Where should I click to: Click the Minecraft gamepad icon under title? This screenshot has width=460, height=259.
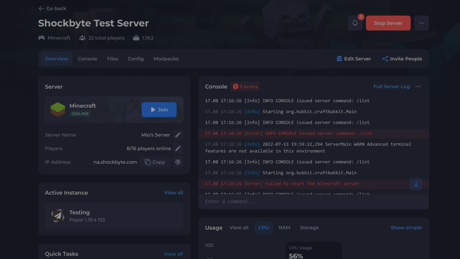click(42, 38)
